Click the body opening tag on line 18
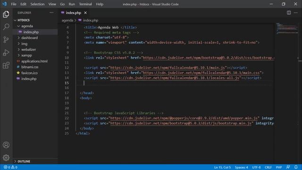This screenshot has height=170, width=302. click(x=86, y=98)
